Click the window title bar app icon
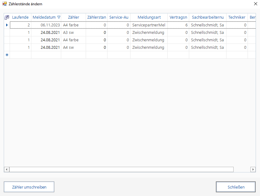The width and height of the screenshot is (260, 196). pyautogui.click(x=5, y=4)
